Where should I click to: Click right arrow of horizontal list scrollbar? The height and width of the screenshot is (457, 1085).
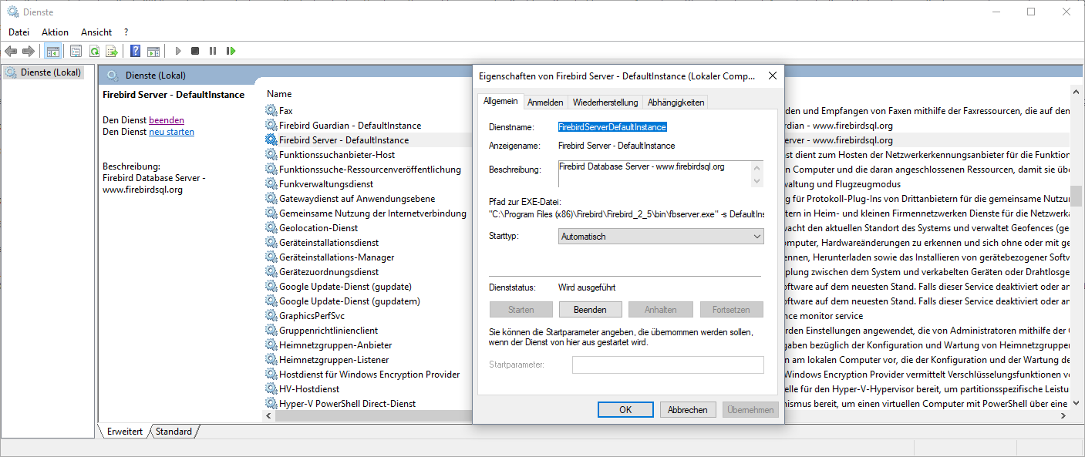click(x=1063, y=415)
